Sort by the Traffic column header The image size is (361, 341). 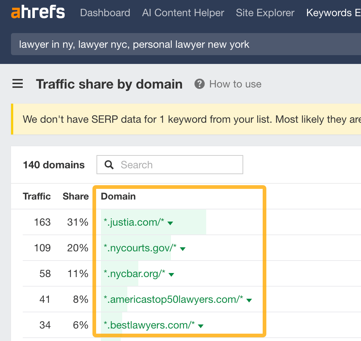pyautogui.click(x=37, y=196)
